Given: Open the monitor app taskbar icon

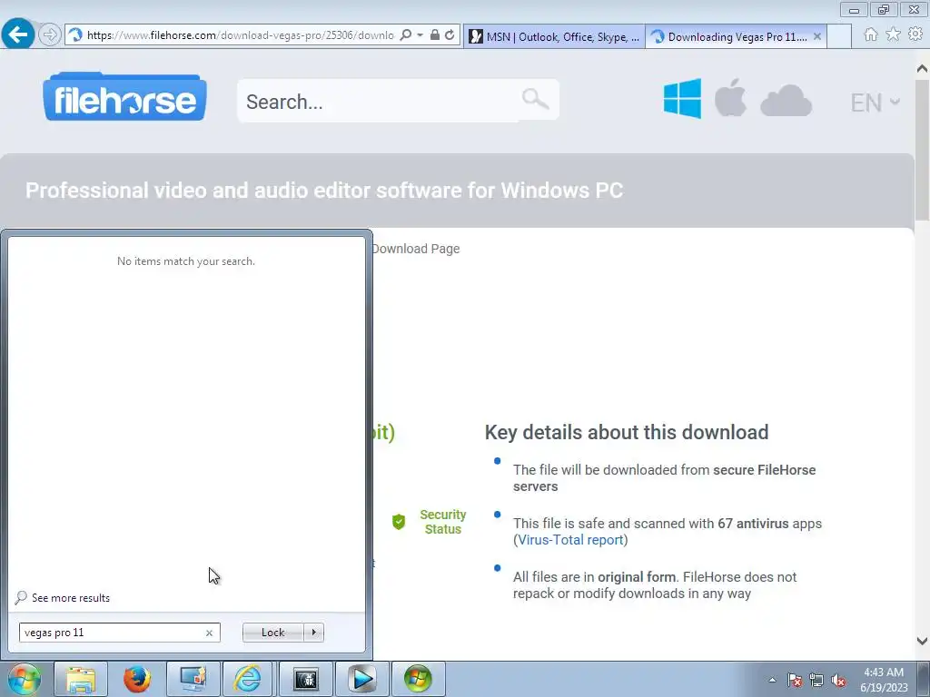Looking at the screenshot, I should pos(193,679).
